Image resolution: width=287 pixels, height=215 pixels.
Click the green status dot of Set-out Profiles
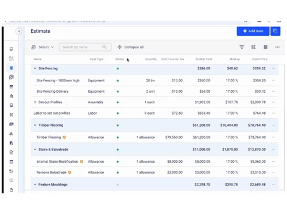[x=118, y=103]
